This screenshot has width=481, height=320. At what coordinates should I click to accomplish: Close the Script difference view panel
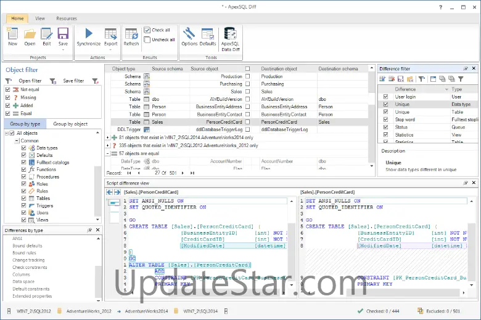click(474, 183)
